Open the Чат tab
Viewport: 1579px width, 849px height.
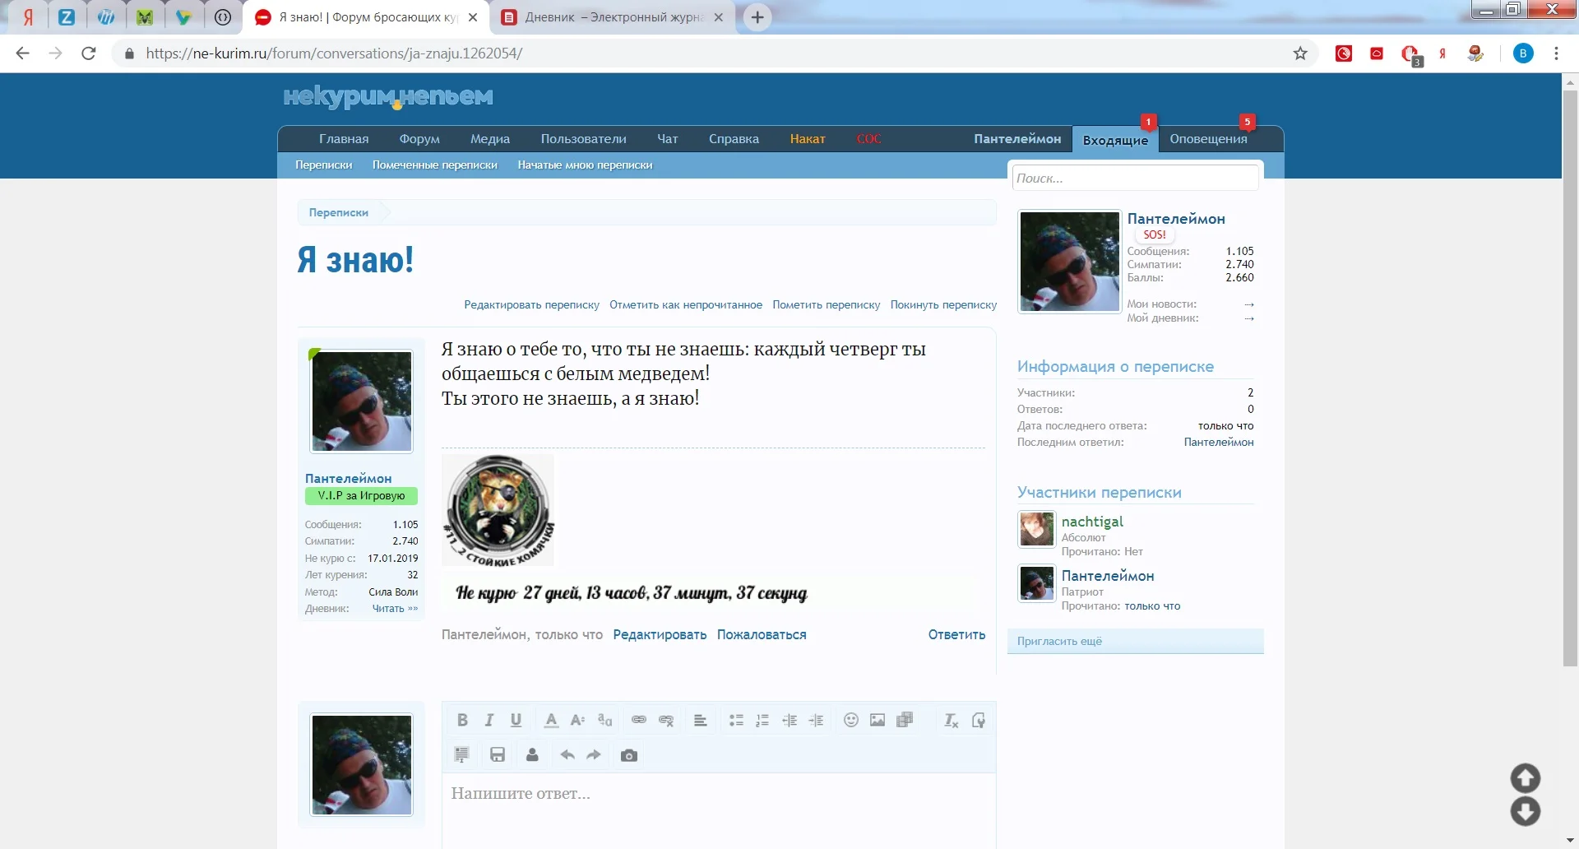pyautogui.click(x=668, y=139)
